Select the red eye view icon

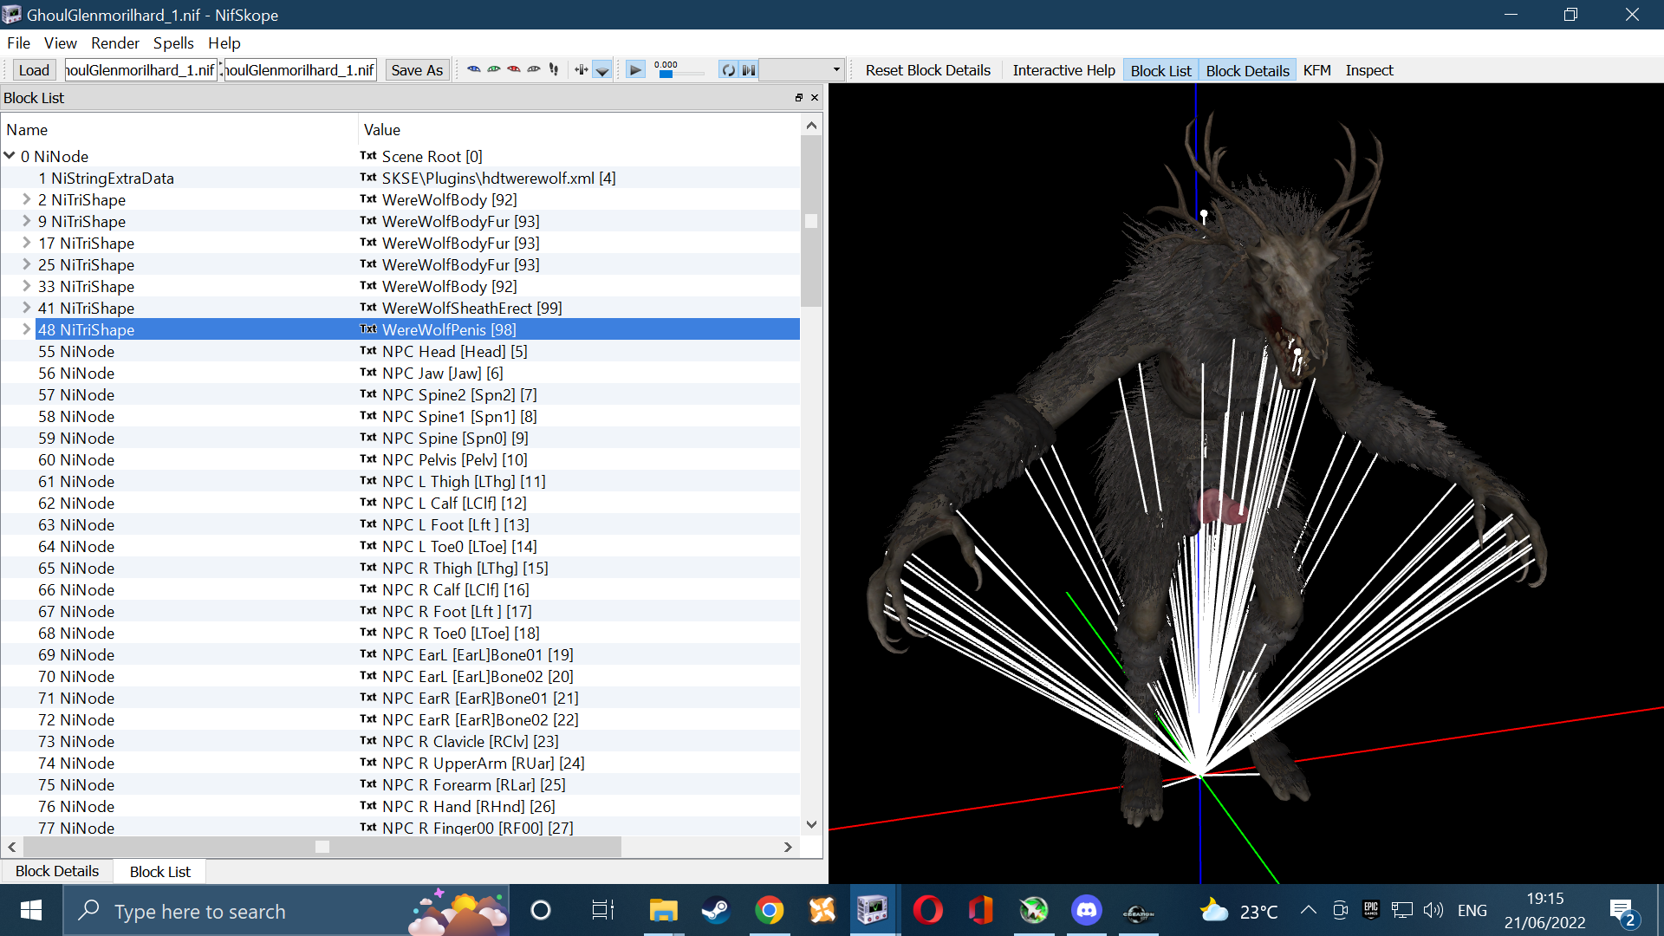[514, 69]
